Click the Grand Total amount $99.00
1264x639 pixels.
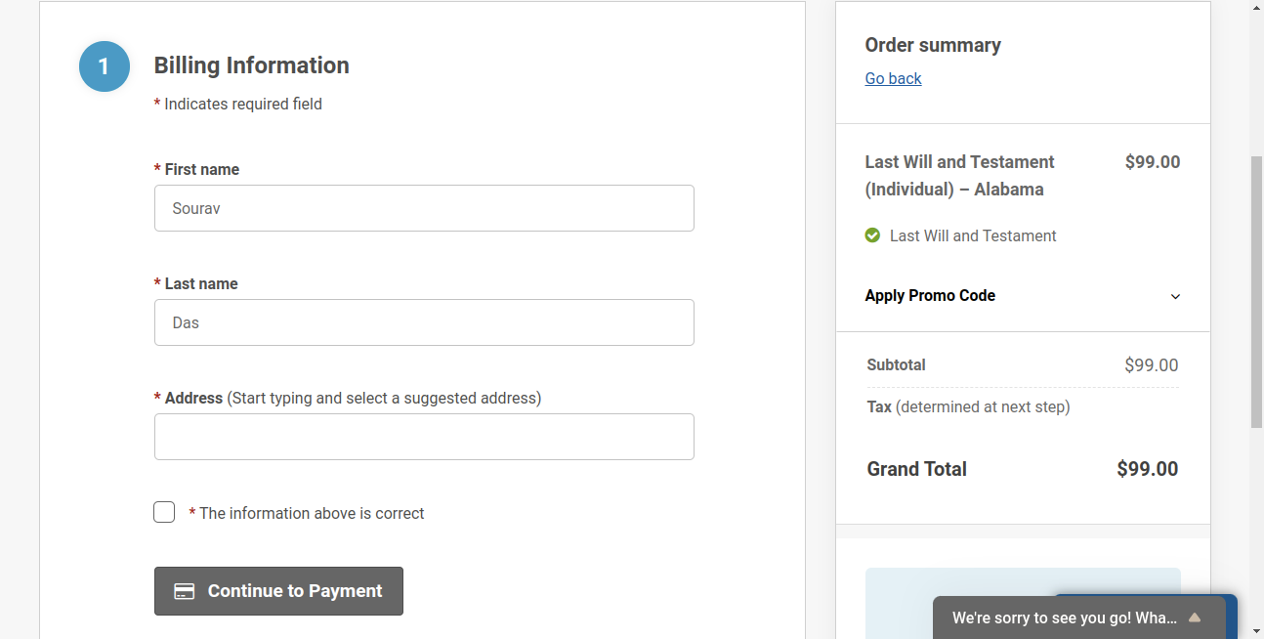(x=1147, y=469)
